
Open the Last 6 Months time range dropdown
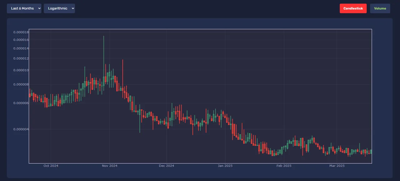coord(24,8)
